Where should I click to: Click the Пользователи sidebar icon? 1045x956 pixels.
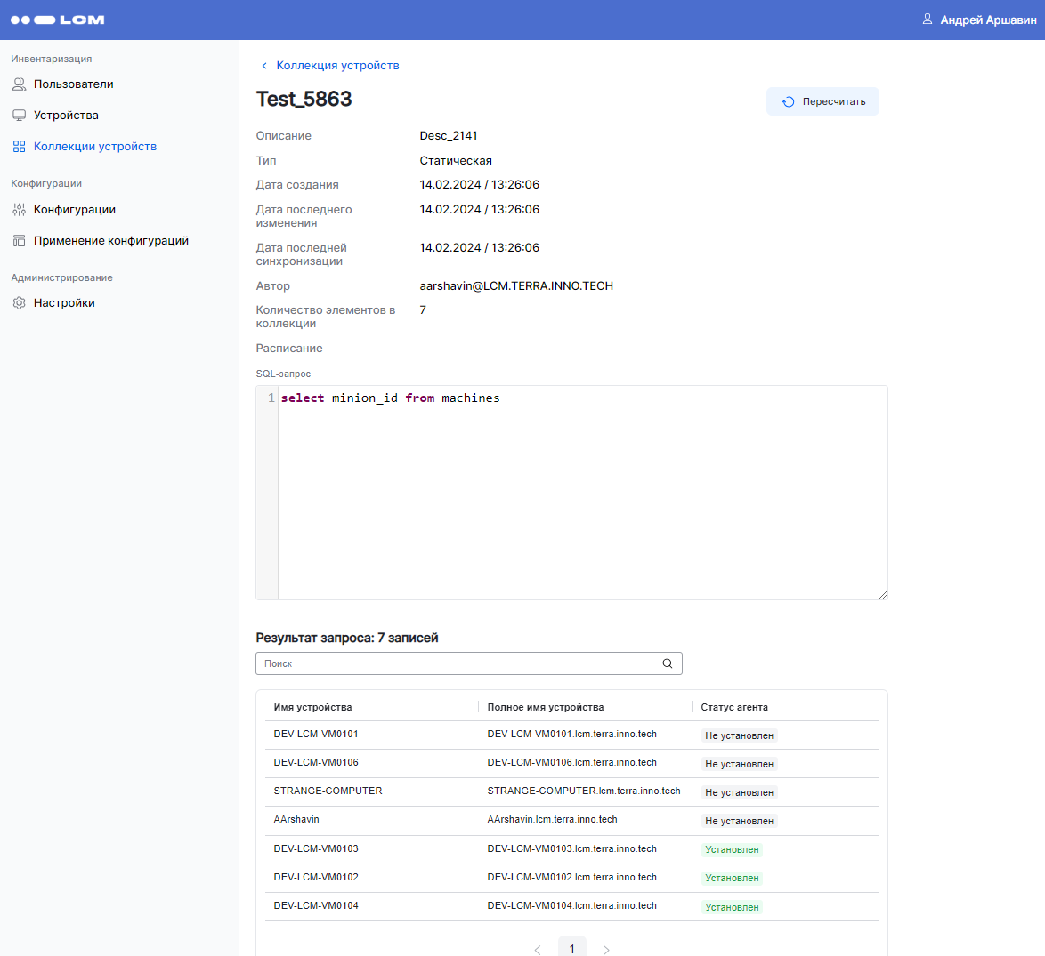19,84
